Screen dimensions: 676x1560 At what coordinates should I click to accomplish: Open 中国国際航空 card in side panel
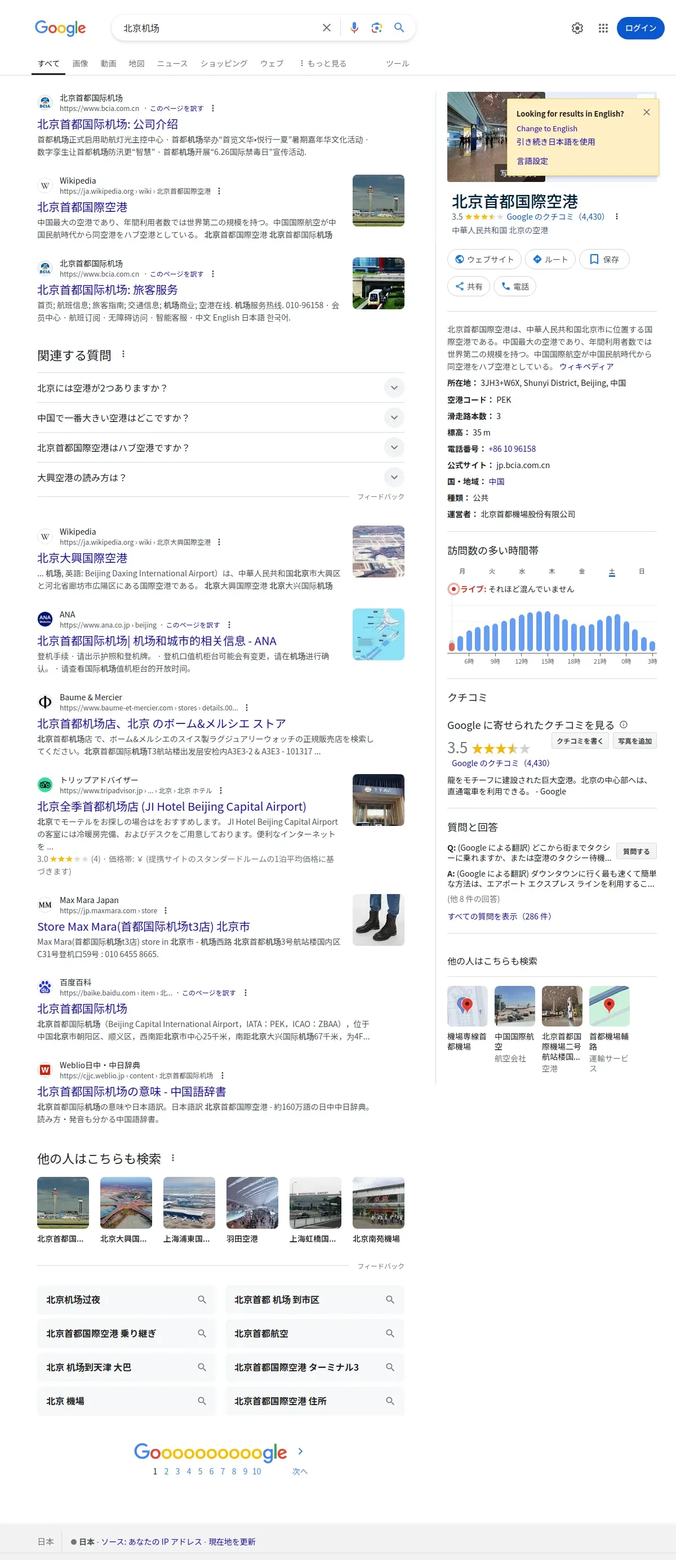click(515, 1025)
